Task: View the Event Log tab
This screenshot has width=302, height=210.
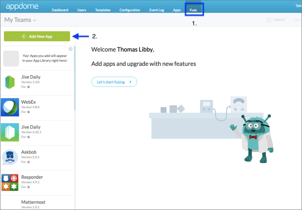Action: (157, 10)
